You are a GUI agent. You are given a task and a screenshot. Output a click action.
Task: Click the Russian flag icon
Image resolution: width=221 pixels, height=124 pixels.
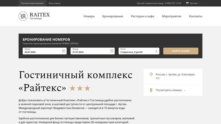(x=187, y=3)
